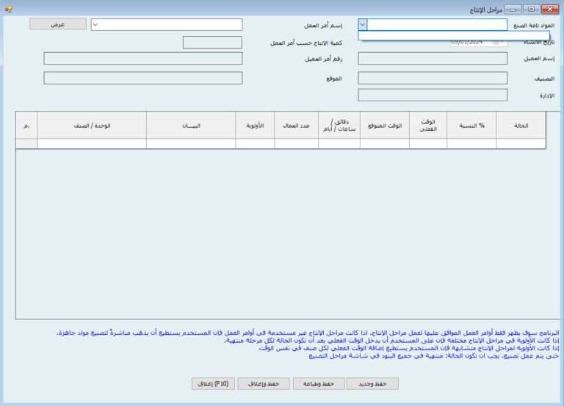Image resolution: width=564 pixels, height=406 pixels.
Task: Click the empty cell under الحالة
Action: (x=521, y=143)
